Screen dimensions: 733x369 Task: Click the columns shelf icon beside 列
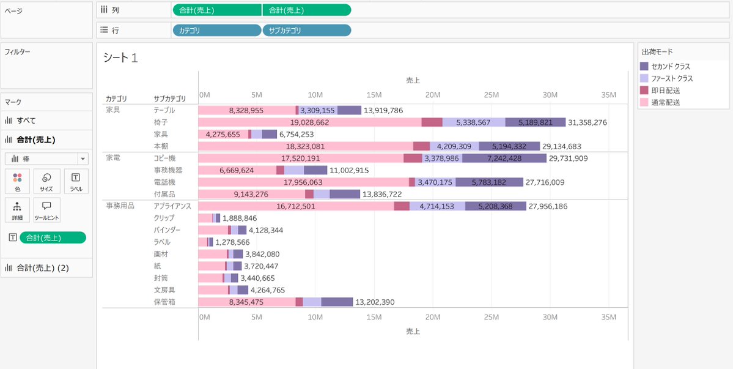pyautogui.click(x=105, y=9)
